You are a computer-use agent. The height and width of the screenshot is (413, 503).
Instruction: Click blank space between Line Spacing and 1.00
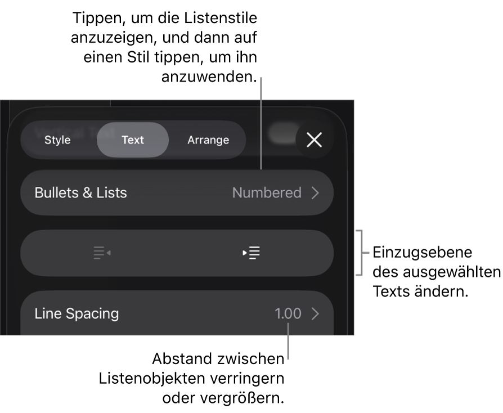(x=197, y=313)
